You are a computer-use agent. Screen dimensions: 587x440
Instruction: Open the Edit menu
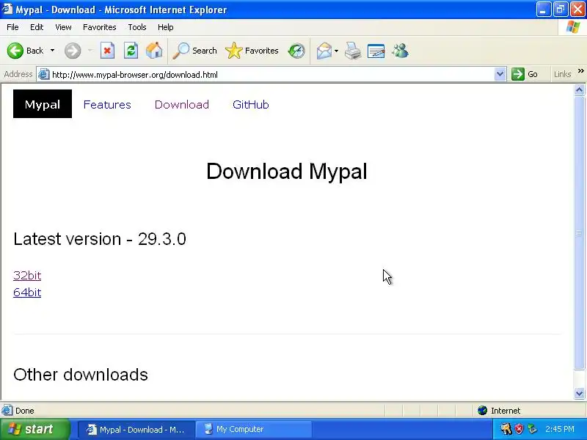pyautogui.click(x=37, y=27)
